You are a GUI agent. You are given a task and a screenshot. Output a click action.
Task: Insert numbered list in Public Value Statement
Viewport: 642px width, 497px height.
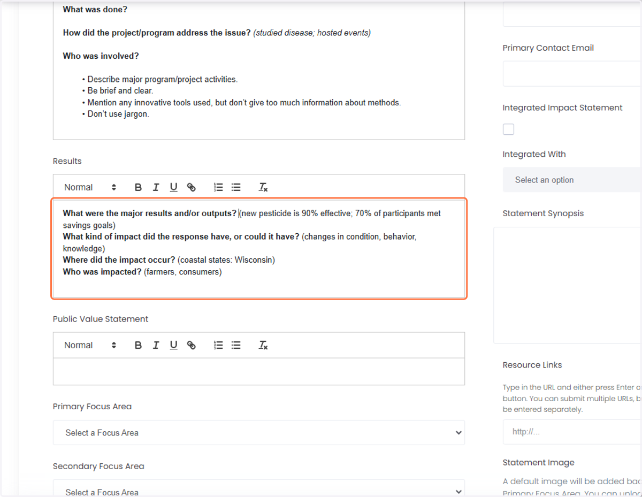pyautogui.click(x=218, y=345)
